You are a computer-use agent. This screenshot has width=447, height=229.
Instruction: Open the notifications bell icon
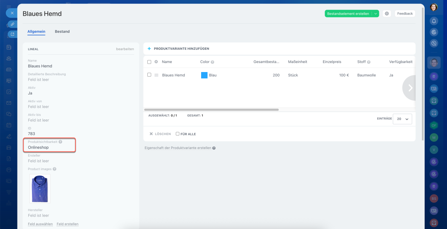[x=434, y=21]
